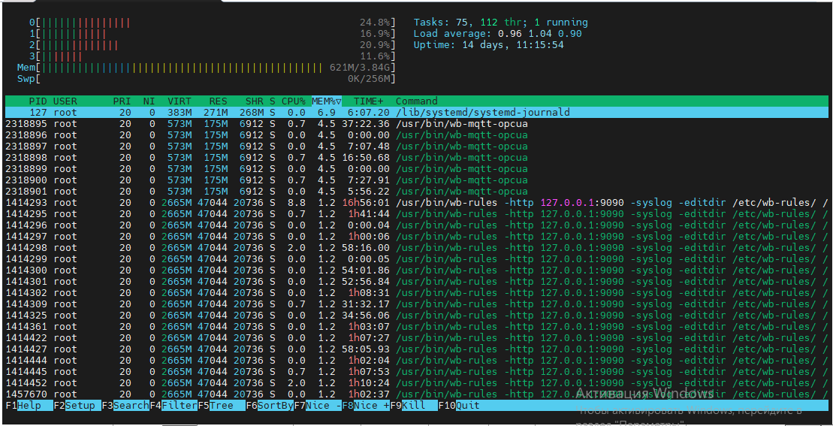Select process row with PID 1457670
The image size is (833, 426).
coord(416,394)
